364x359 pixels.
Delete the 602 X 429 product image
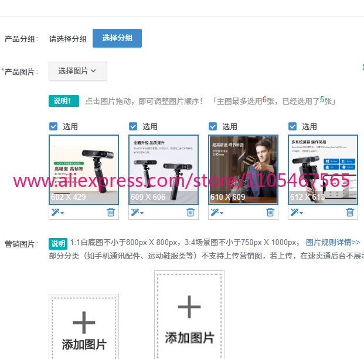tap(111, 212)
